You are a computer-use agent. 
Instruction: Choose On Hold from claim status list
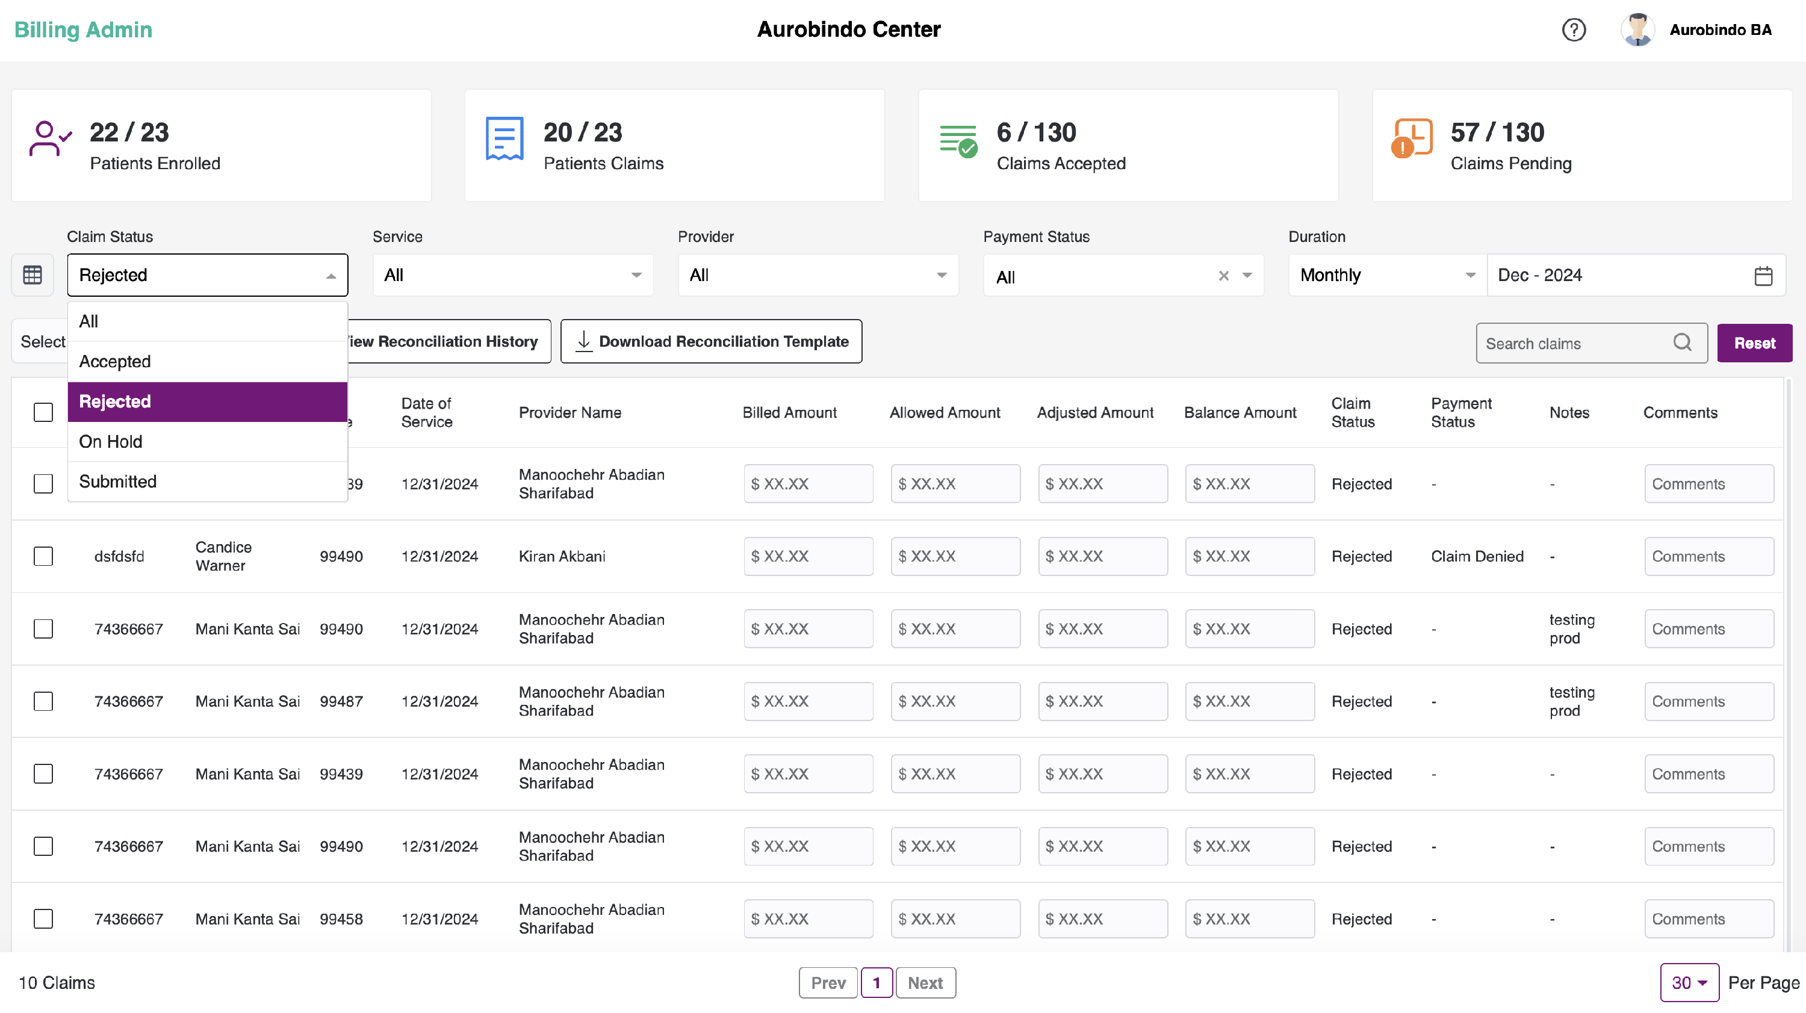[x=111, y=442]
